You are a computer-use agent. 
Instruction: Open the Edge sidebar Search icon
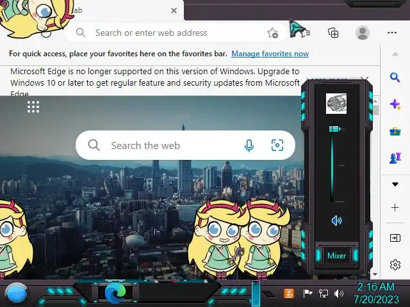[x=395, y=77]
